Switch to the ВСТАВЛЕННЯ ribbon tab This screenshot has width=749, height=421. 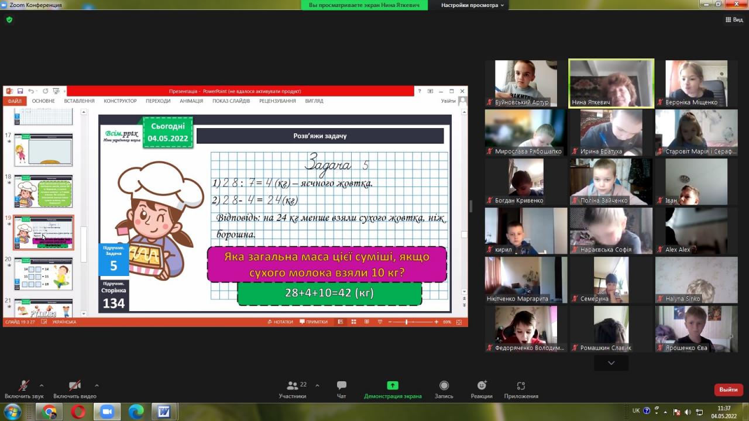point(79,101)
